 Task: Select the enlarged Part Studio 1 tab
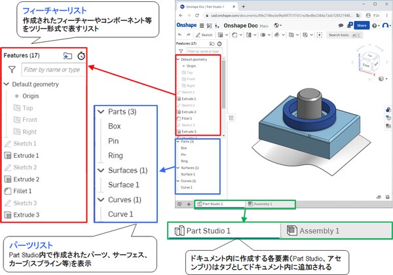pyautogui.click(x=224, y=230)
